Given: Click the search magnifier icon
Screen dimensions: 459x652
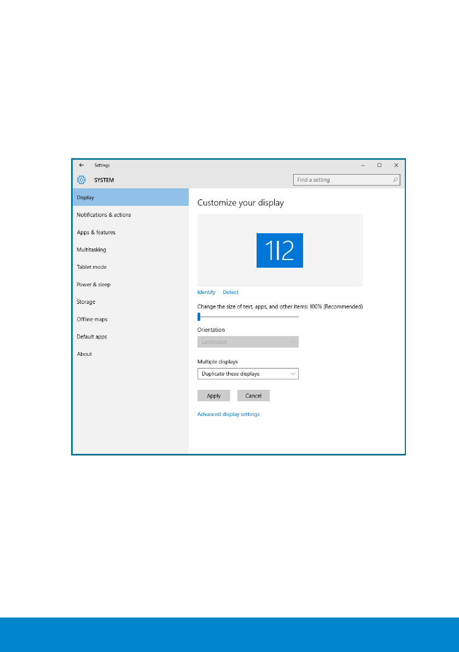Looking at the screenshot, I should point(394,180).
